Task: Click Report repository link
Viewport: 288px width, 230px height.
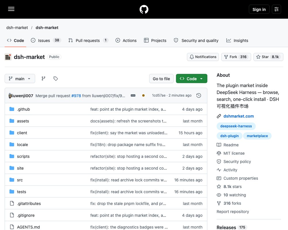Action: [x=233, y=212]
